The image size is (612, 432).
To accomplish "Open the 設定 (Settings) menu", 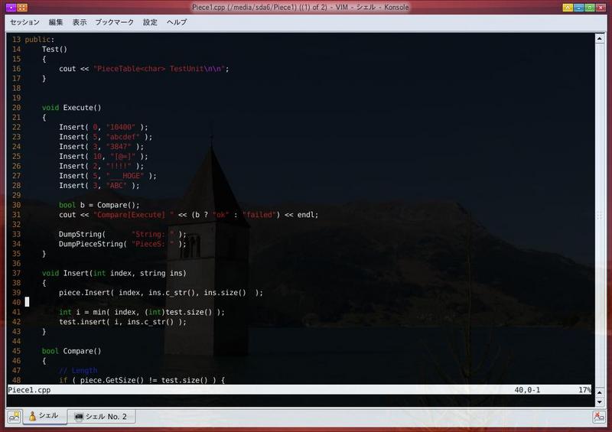I will click(150, 22).
